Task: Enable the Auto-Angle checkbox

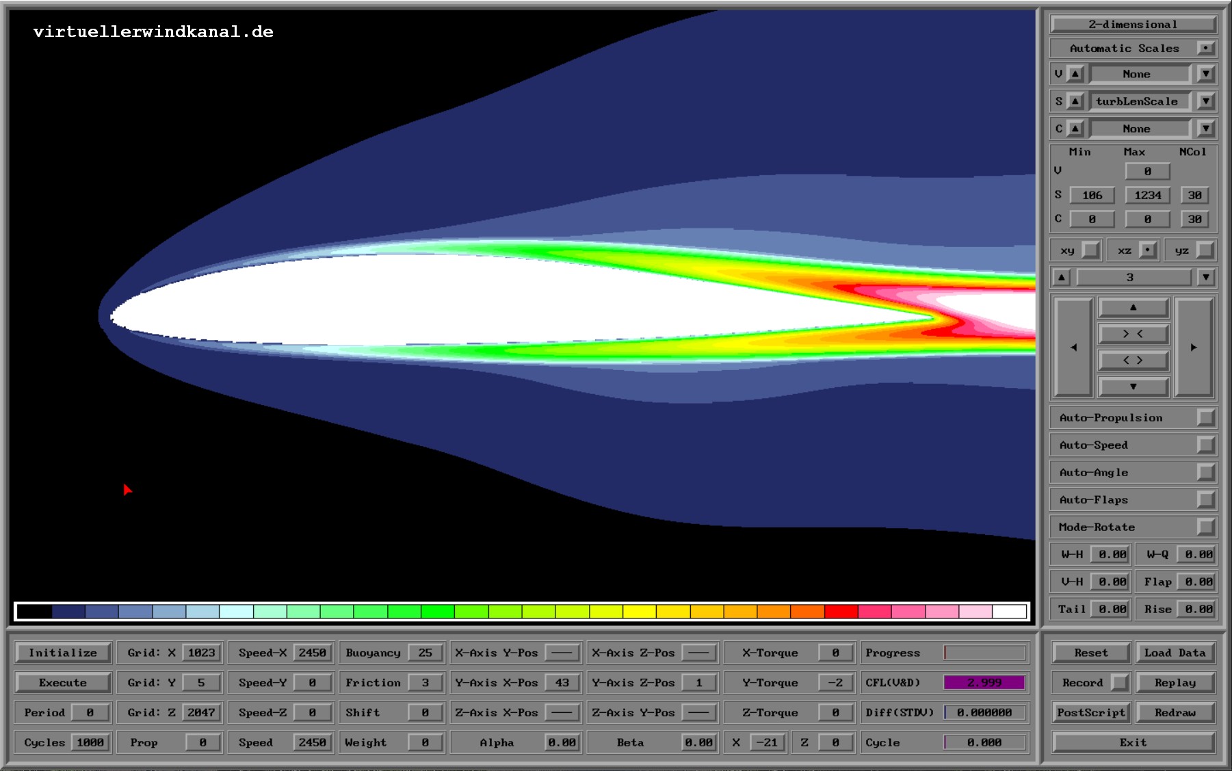Action: click(1205, 472)
